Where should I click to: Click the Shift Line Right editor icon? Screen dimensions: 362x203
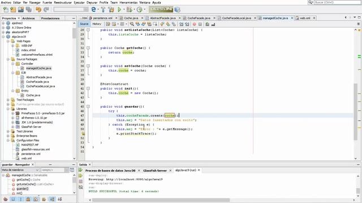(x=187, y=24)
